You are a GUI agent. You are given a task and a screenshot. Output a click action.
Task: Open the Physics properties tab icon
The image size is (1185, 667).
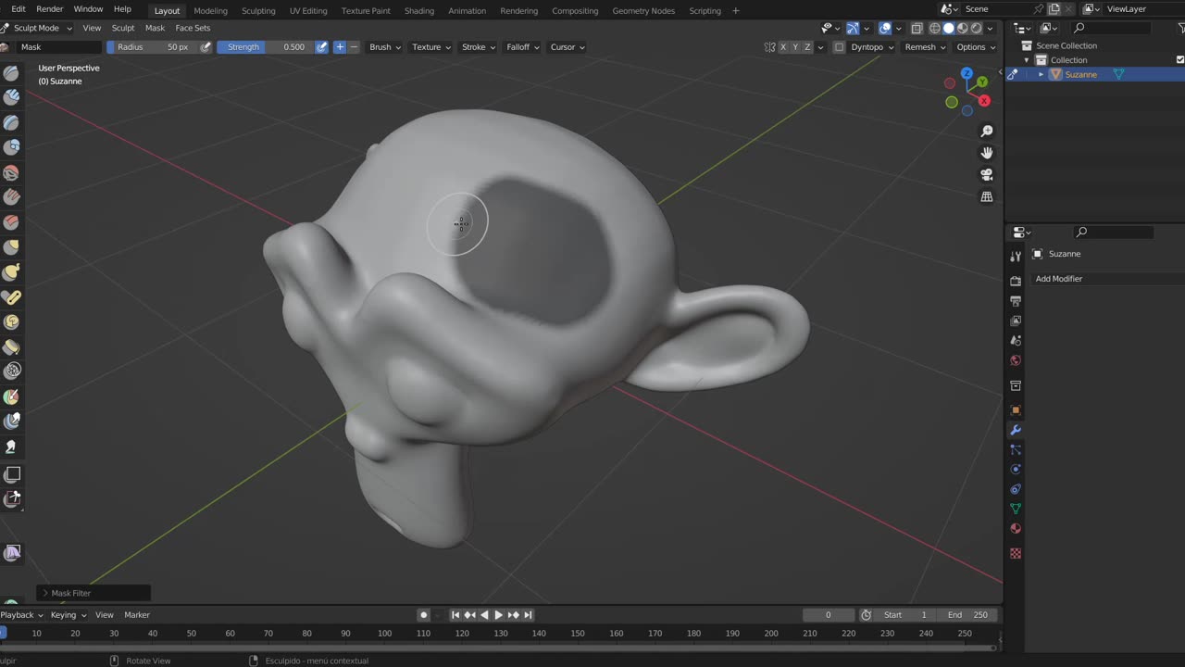coord(1016,470)
